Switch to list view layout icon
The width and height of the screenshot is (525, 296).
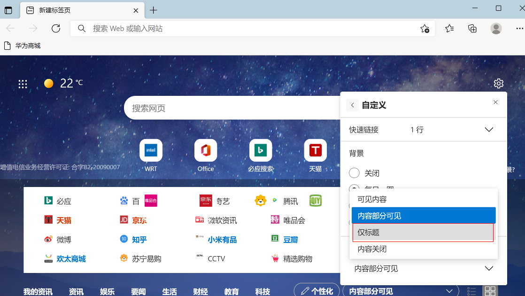coord(472,291)
